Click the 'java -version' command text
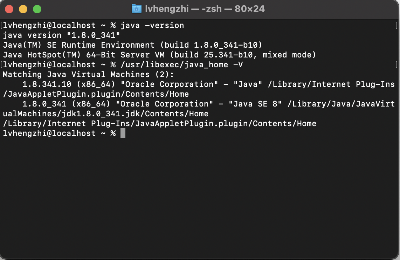Image resolution: width=400 pixels, height=260 pixels. tap(152, 26)
